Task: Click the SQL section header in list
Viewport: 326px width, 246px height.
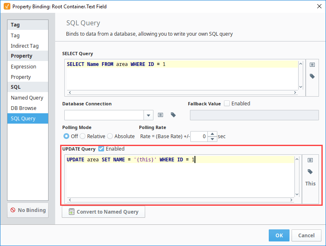Action: click(x=28, y=87)
